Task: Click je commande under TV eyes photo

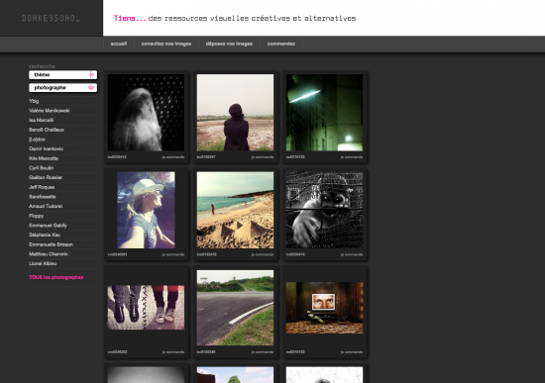Action: [x=352, y=352]
